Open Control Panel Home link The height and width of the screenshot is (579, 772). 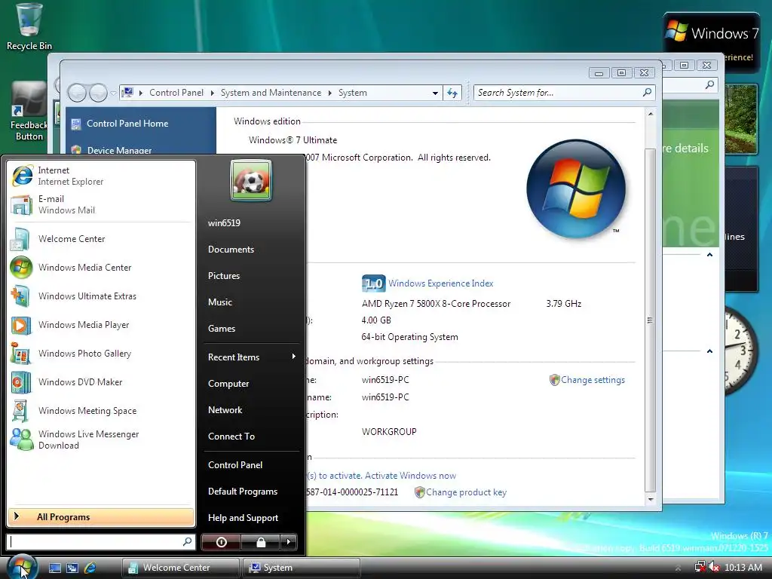(x=127, y=124)
